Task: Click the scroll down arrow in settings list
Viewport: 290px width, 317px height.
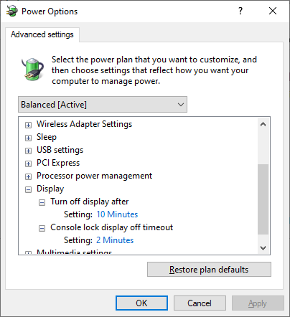Action: pos(263,248)
